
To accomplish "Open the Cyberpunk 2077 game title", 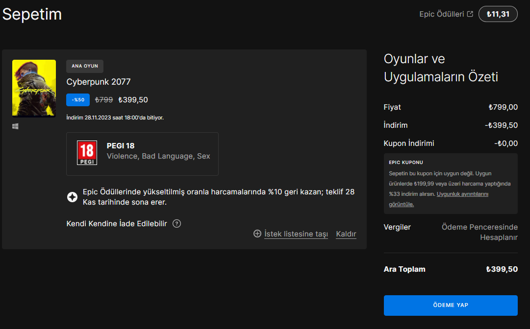I will click(x=99, y=82).
